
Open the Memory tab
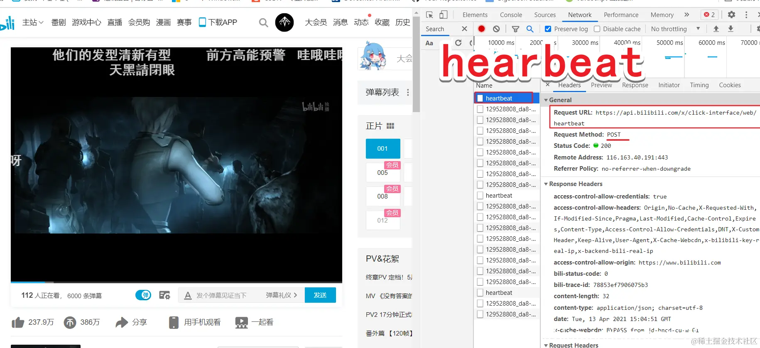[x=662, y=15]
